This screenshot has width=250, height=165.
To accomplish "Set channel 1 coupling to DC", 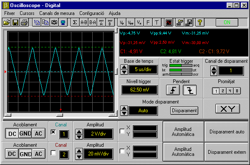I will point(12,133).
